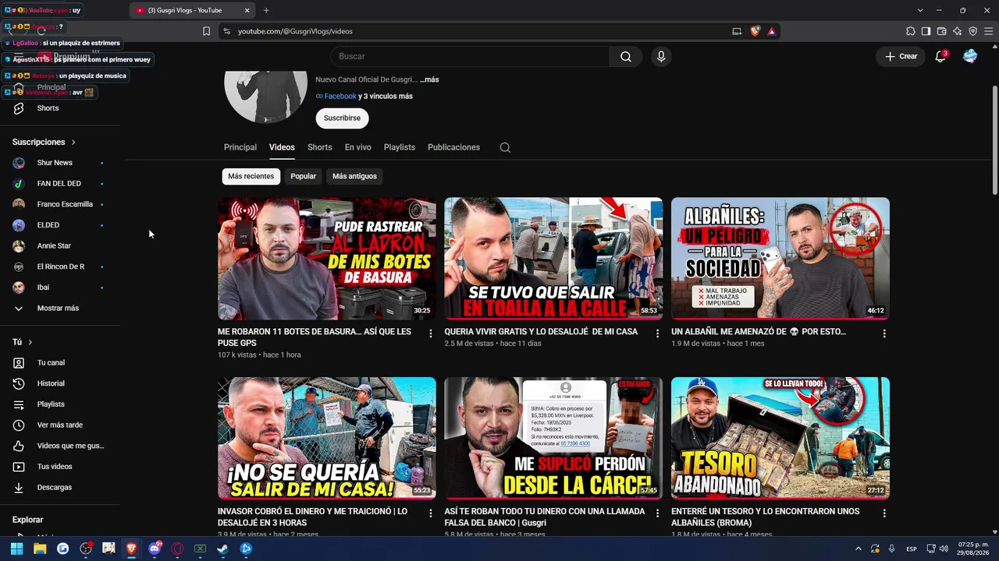This screenshot has height=561, width=999.
Task: Open options for the trash bins GPS video
Action: point(430,333)
